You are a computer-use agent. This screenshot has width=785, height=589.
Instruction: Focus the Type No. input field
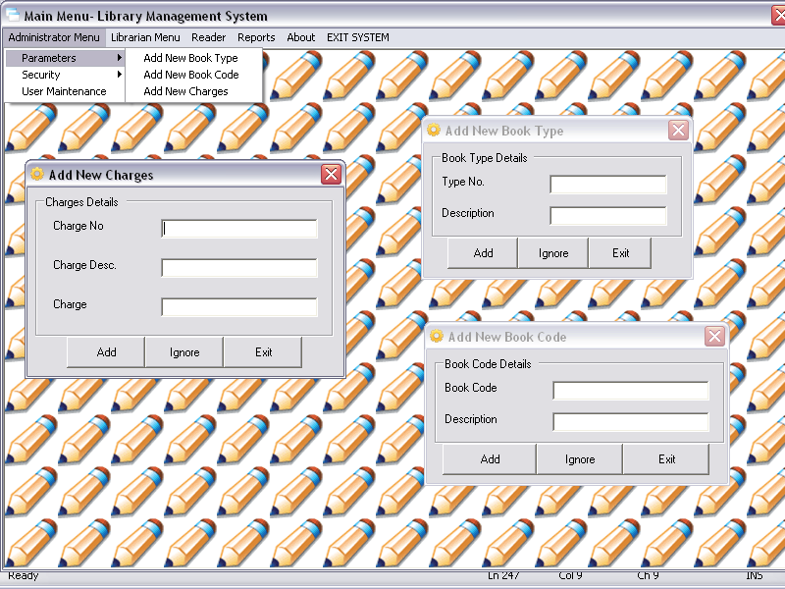(608, 185)
